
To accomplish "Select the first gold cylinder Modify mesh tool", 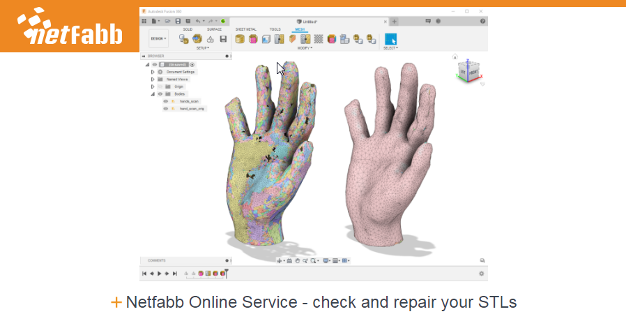I will click(x=240, y=39).
